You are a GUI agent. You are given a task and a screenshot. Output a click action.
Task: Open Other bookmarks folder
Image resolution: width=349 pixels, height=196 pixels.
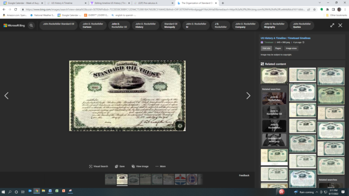pyautogui.click(x=336, y=15)
